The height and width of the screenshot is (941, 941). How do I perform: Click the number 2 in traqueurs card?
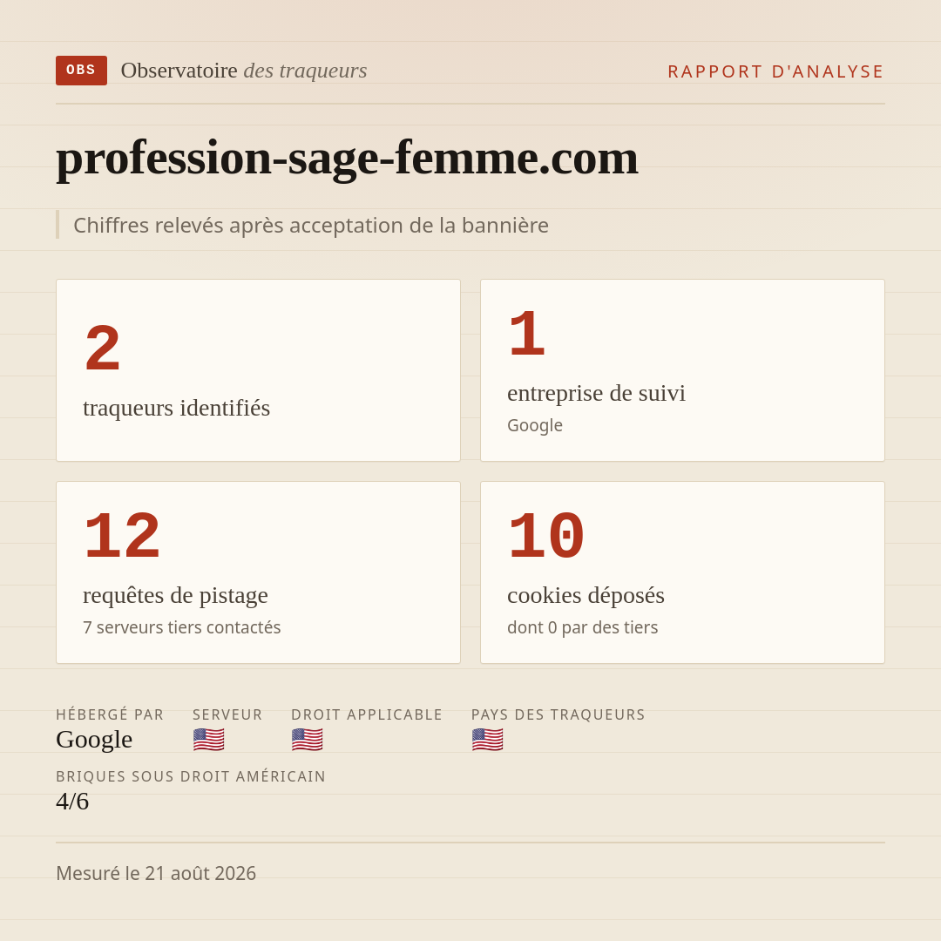pos(103,348)
